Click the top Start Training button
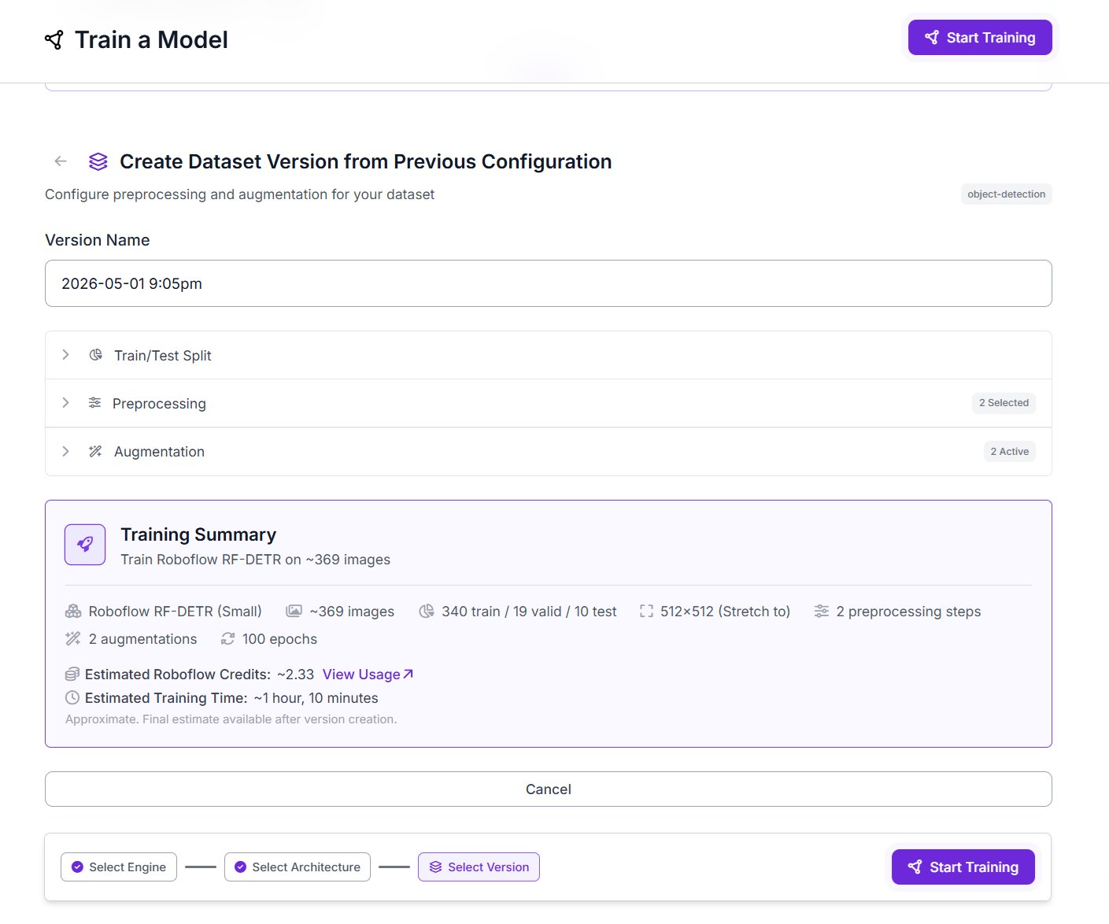This screenshot has width=1109, height=924. (x=980, y=38)
